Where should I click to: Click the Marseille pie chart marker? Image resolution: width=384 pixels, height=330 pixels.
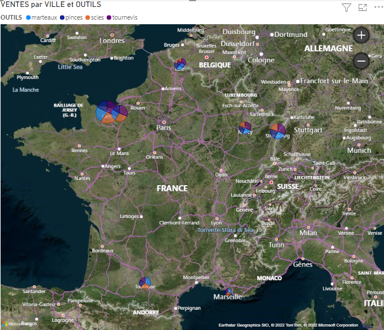tap(228, 291)
